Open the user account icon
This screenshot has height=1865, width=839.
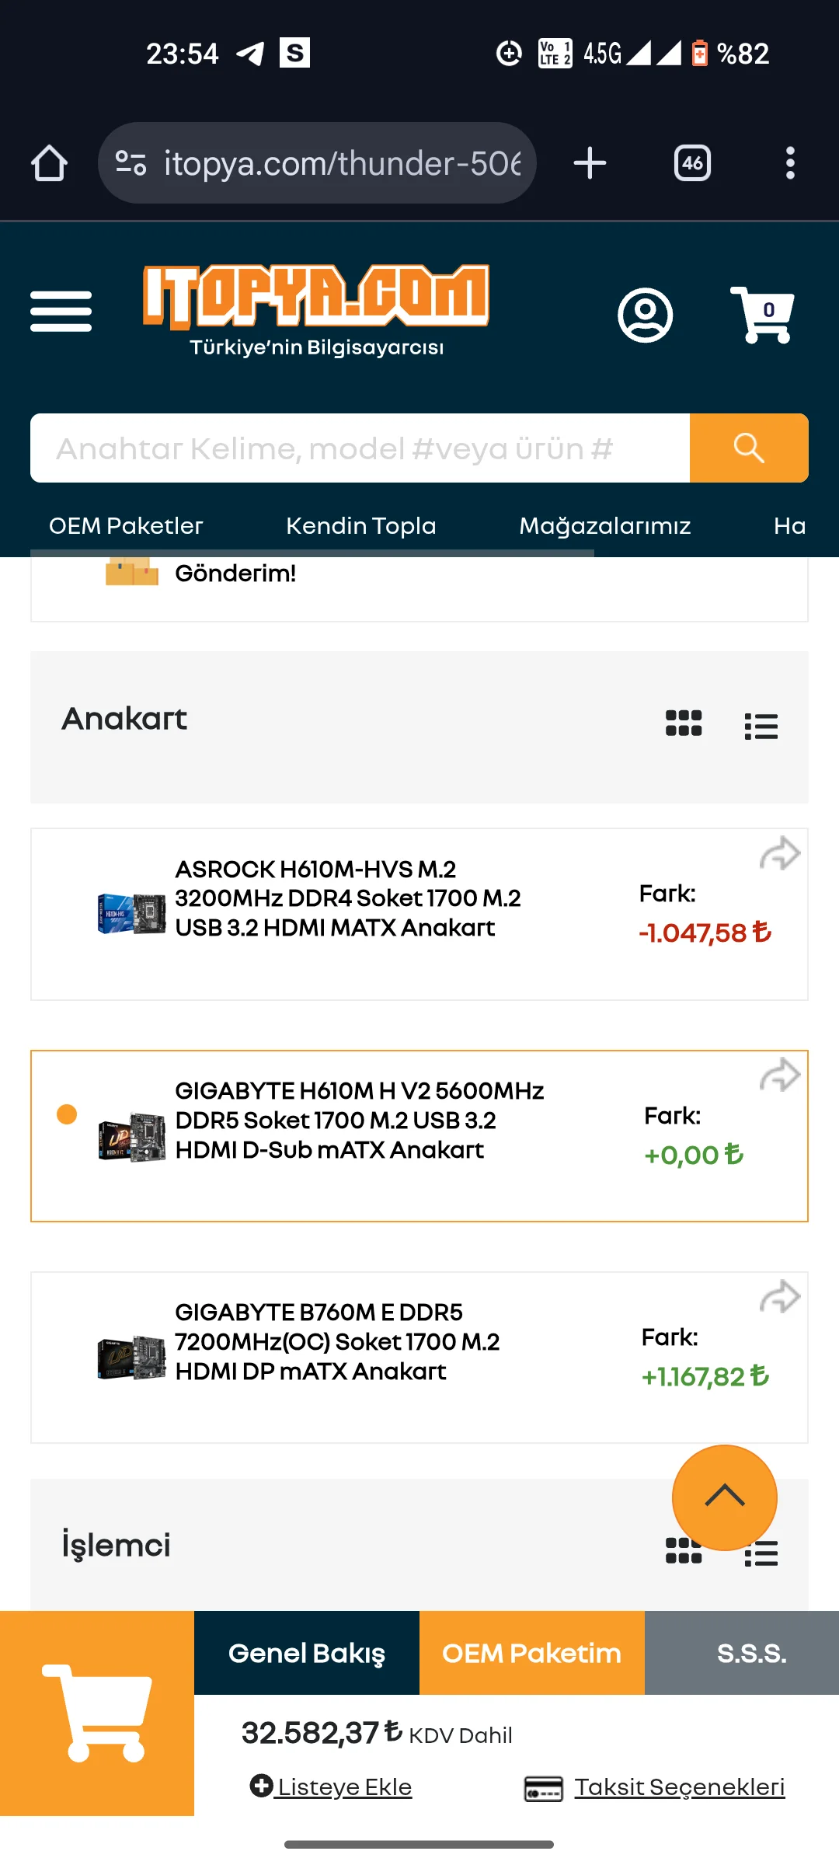(x=645, y=315)
